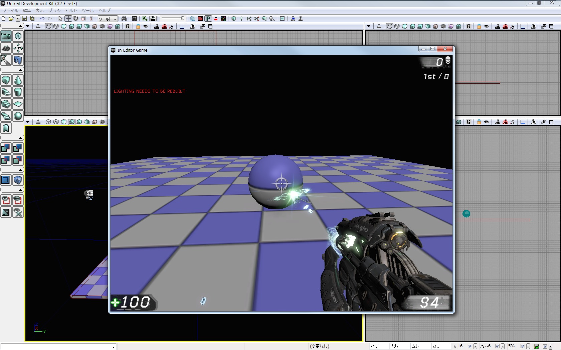
Task: Click the CSG Add brush icon
Action: tap(6, 148)
